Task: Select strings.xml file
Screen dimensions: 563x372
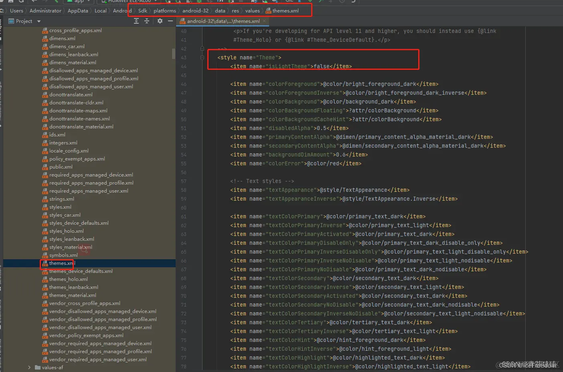Action: (x=61, y=199)
